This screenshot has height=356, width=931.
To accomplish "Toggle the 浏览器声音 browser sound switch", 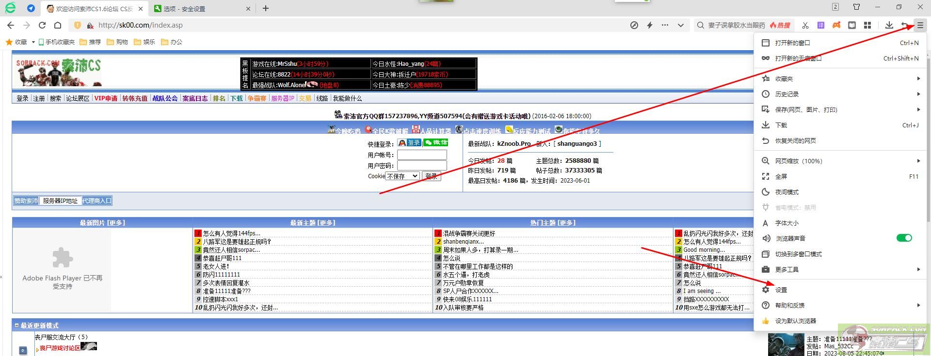I will pyautogui.click(x=904, y=238).
